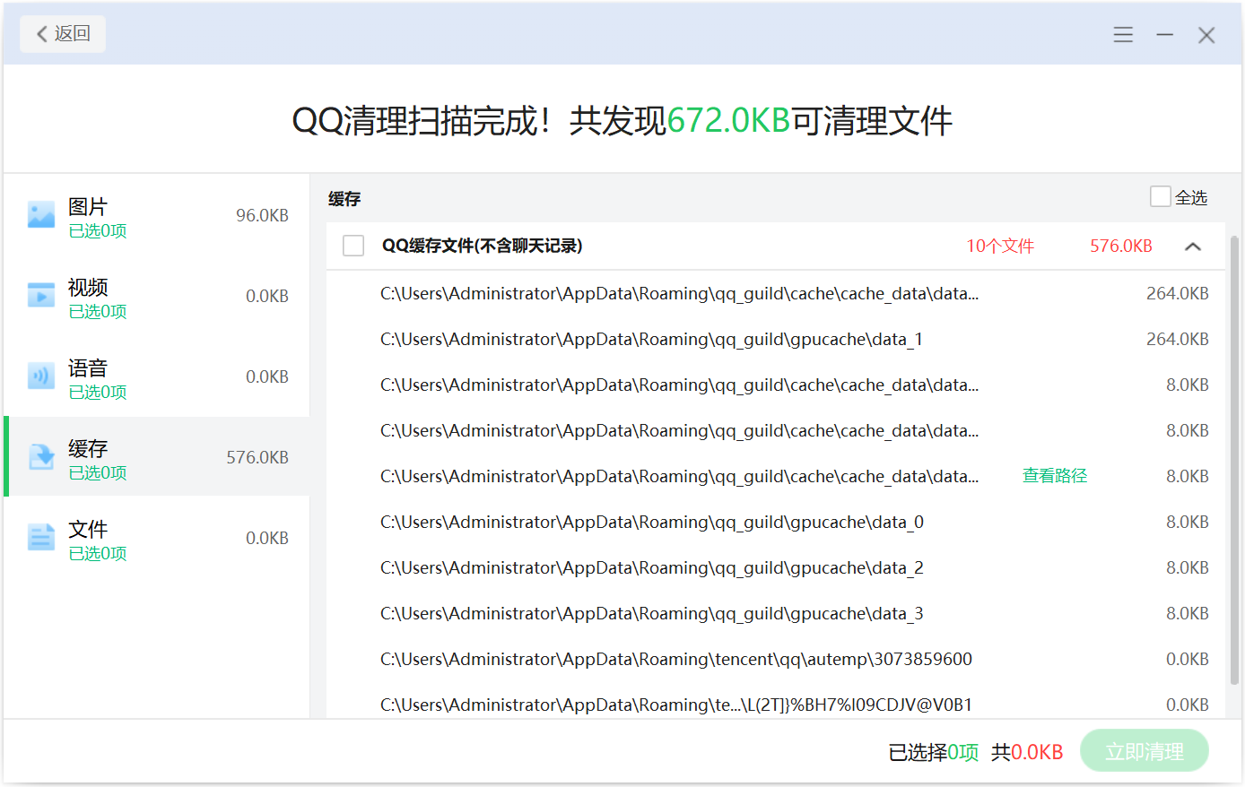
Task: Click the 共0.0KB total size text
Action: point(1027,752)
